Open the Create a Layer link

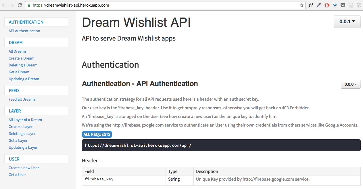click(x=21, y=127)
